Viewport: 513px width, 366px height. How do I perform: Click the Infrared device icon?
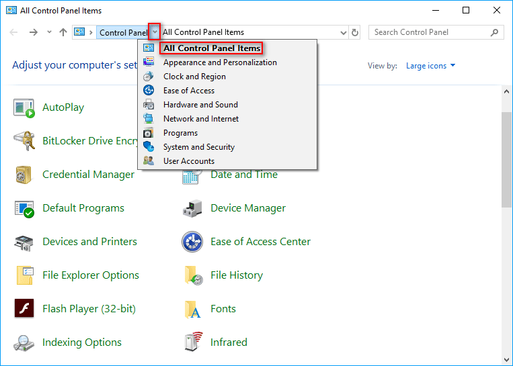point(193,342)
